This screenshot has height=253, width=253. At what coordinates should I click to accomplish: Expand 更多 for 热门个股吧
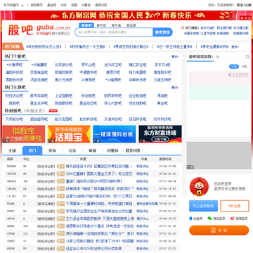click(x=175, y=56)
